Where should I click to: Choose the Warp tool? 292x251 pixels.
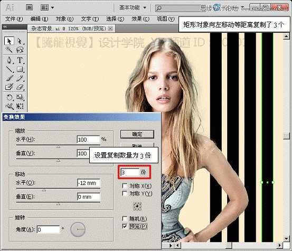9,106
